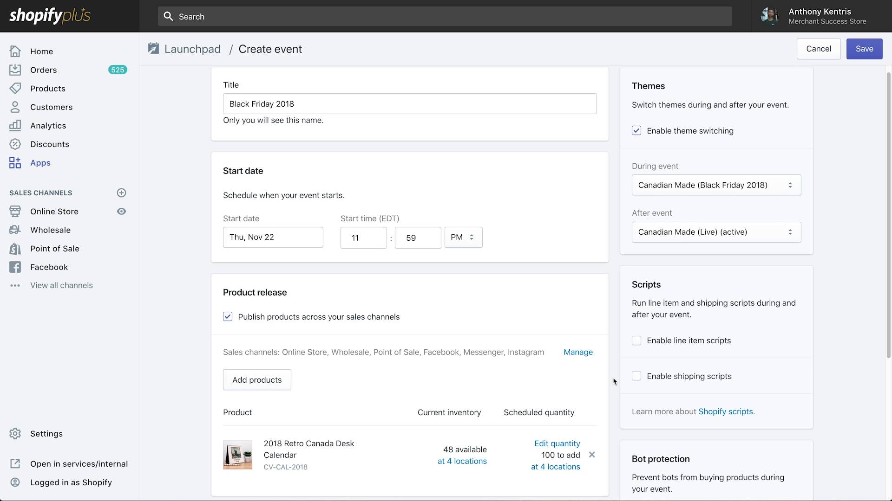Open Orders via the inbox icon
The width and height of the screenshot is (892, 501).
pyautogui.click(x=15, y=70)
